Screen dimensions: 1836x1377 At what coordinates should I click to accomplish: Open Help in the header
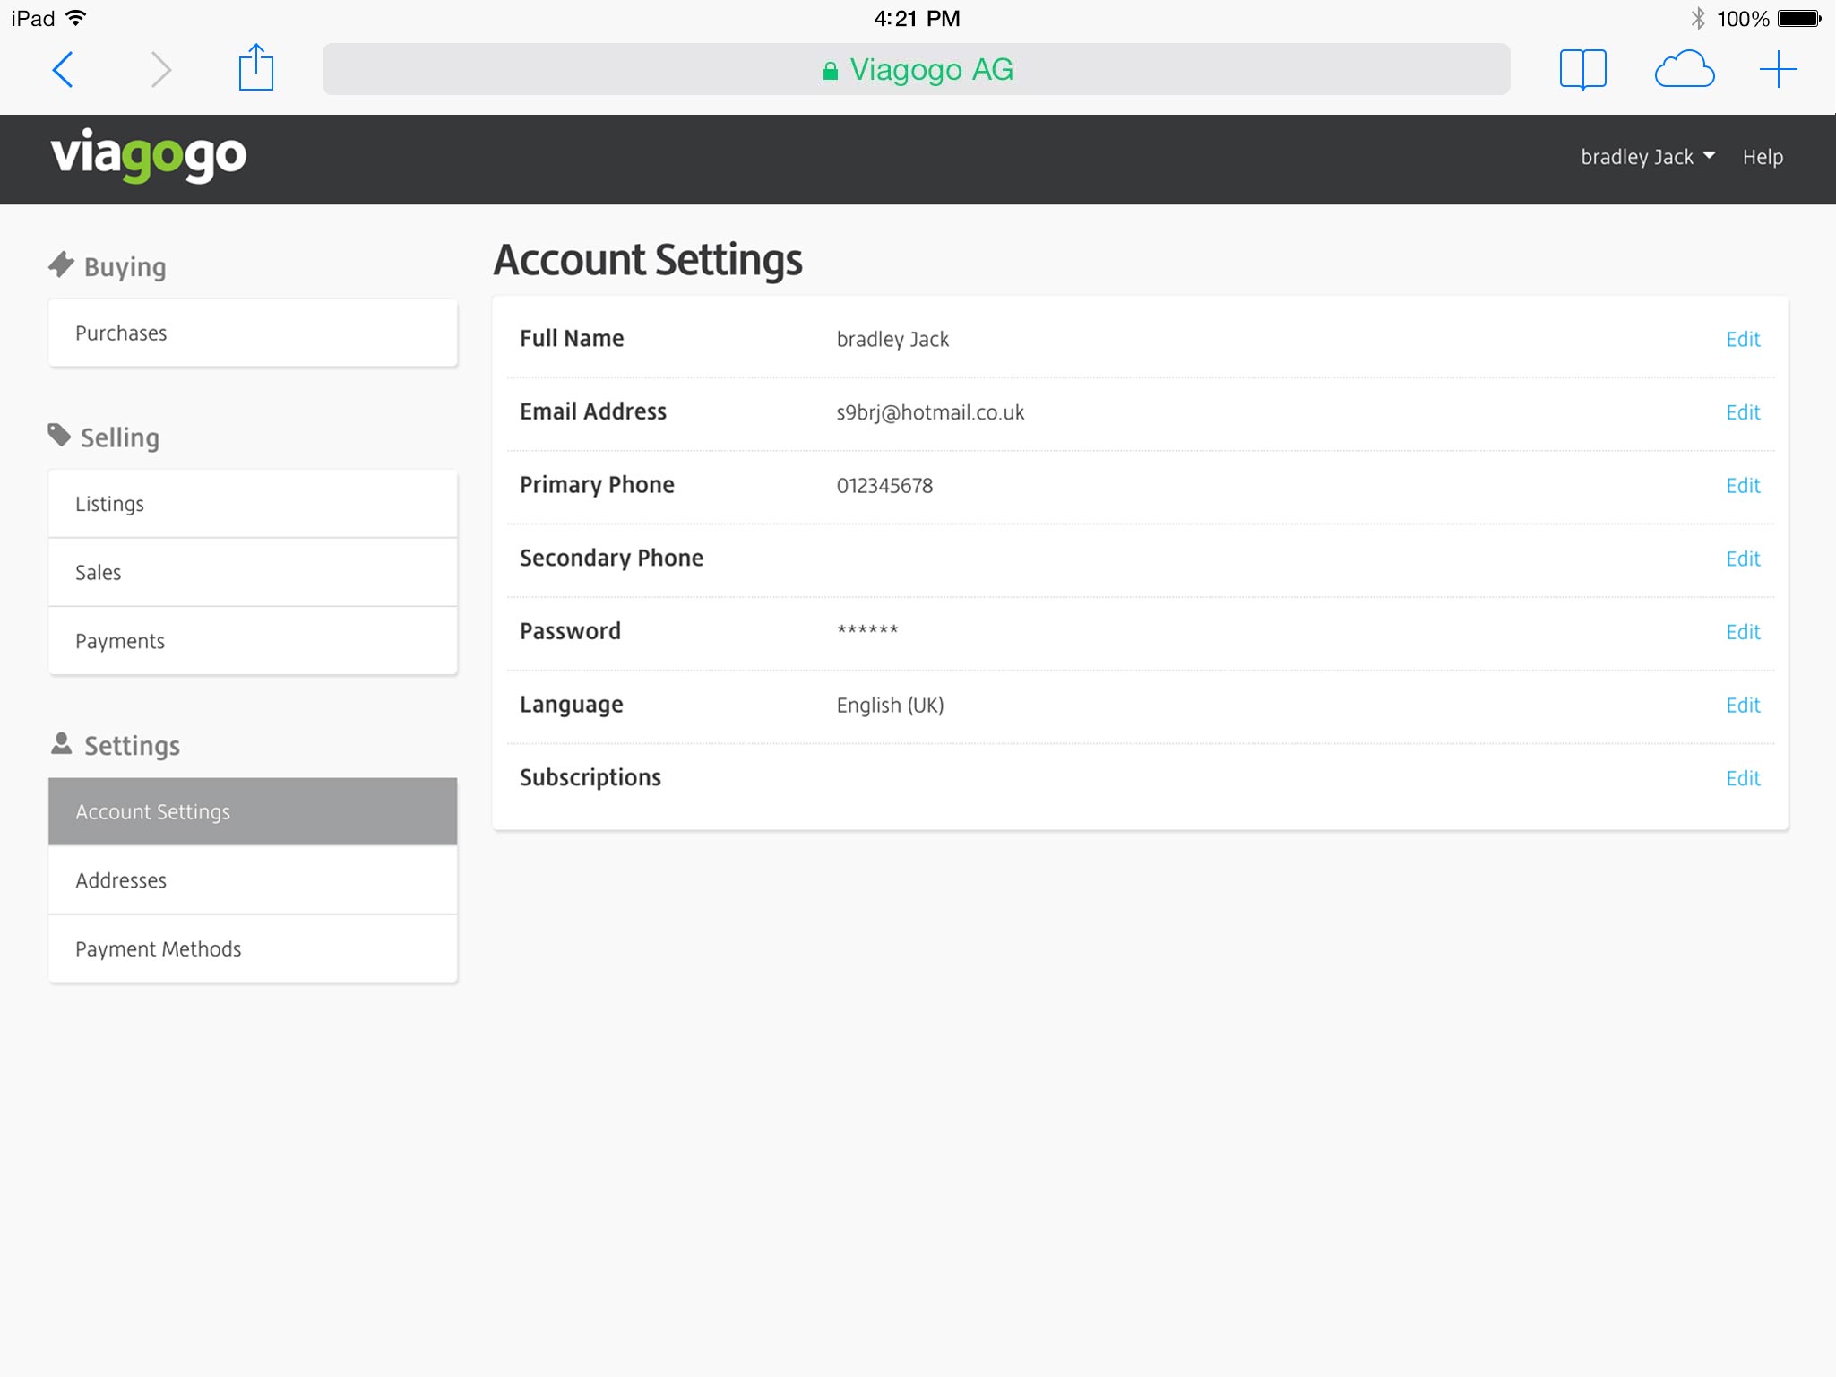1762,157
